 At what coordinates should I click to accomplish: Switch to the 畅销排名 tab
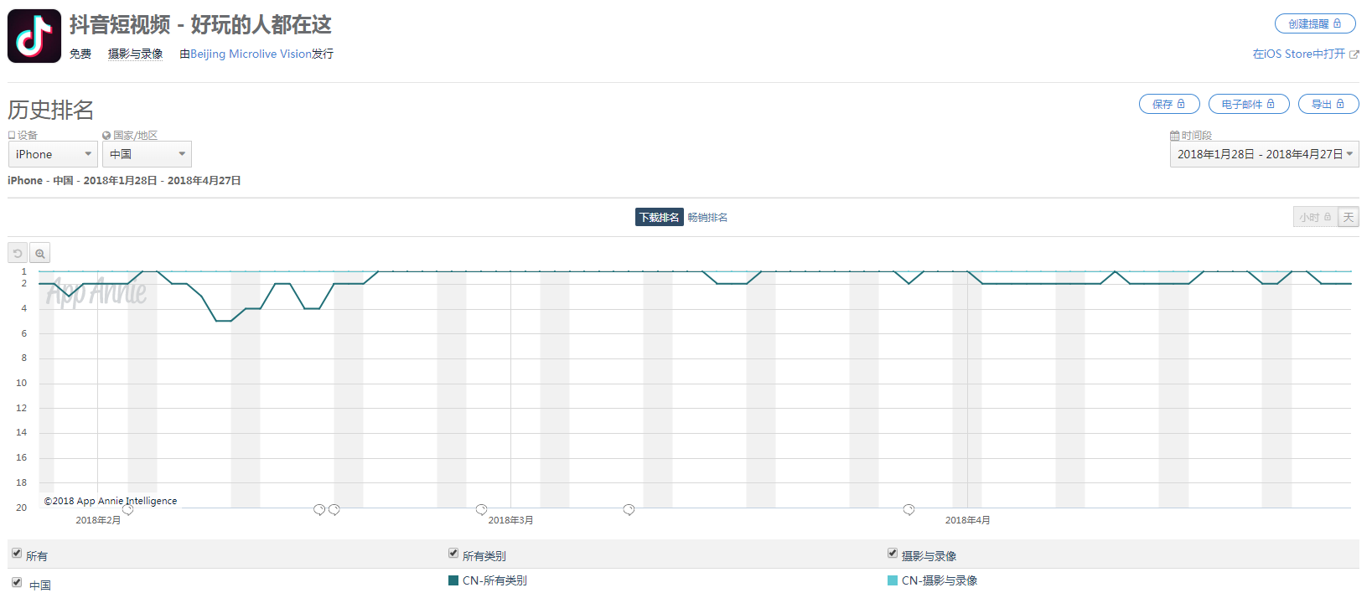point(707,217)
